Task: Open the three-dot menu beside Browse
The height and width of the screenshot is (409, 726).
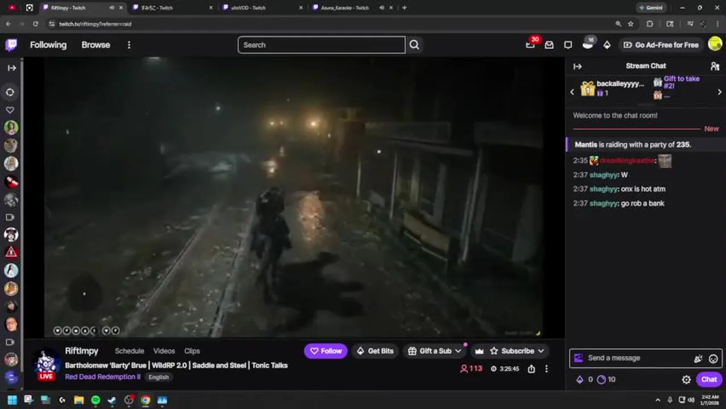Action: pyautogui.click(x=129, y=45)
